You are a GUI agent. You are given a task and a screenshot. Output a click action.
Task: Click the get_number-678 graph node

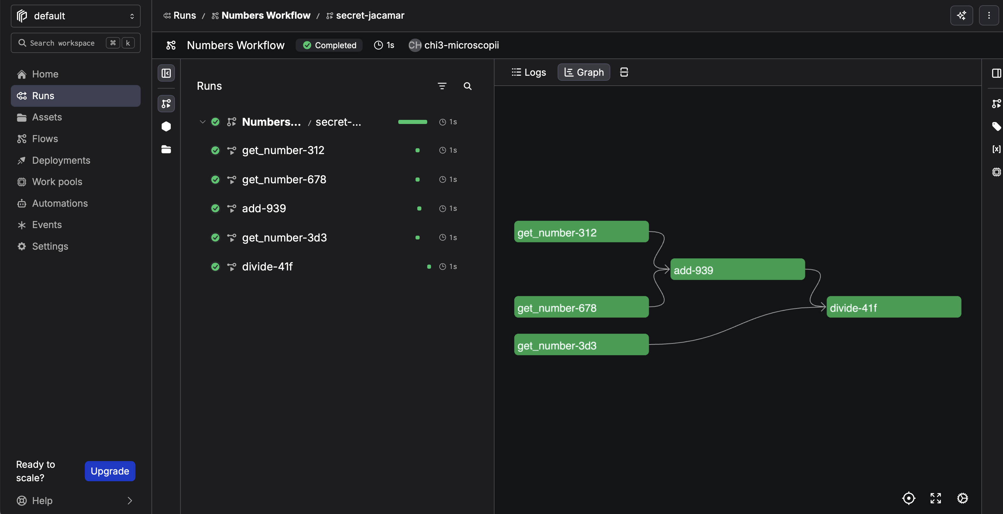[x=581, y=307]
